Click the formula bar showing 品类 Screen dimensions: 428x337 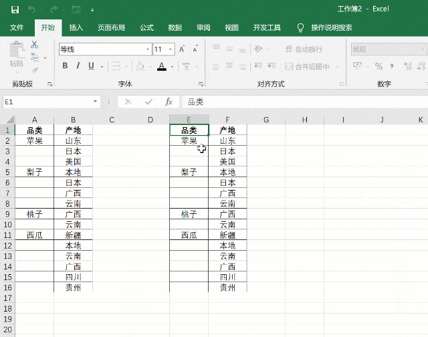click(304, 102)
